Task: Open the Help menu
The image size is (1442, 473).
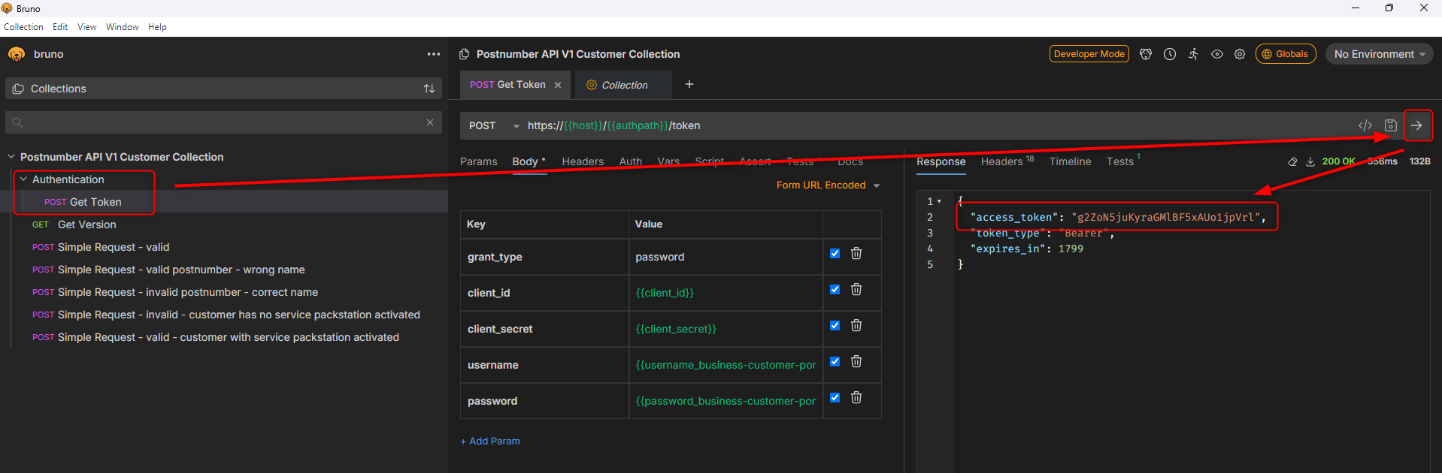Action: (x=157, y=27)
